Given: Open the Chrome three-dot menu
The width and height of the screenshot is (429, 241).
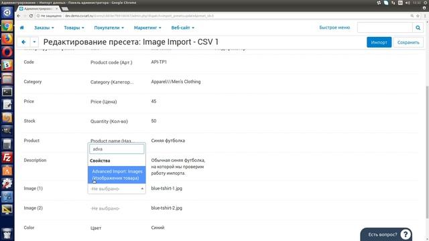Looking at the screenshot, I should click(x=425, y=16).
